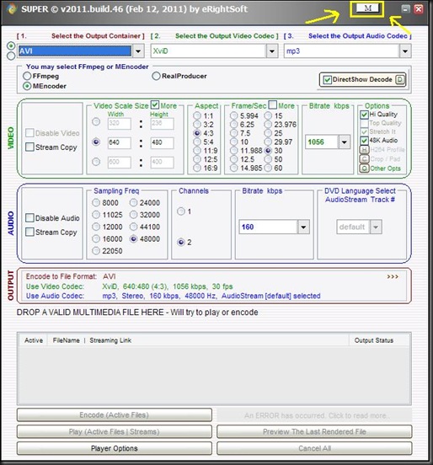The image size is (433, 465).
Task: Select 60 frames per second
Action: click(x=268, y=168)
